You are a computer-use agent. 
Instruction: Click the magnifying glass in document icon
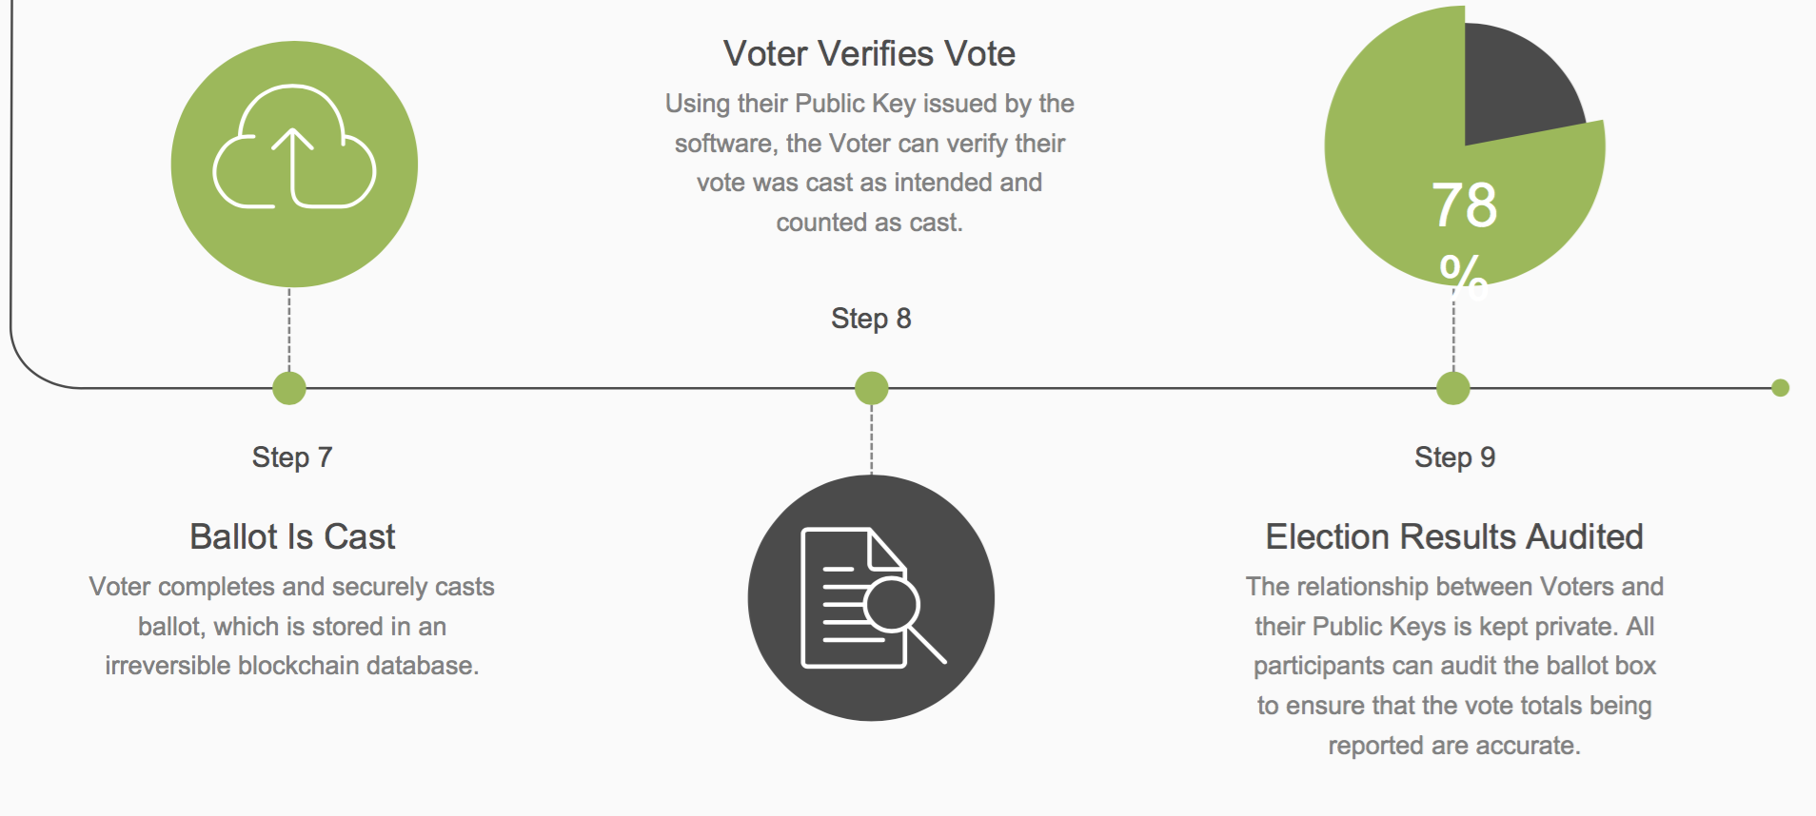coord(904,618)
